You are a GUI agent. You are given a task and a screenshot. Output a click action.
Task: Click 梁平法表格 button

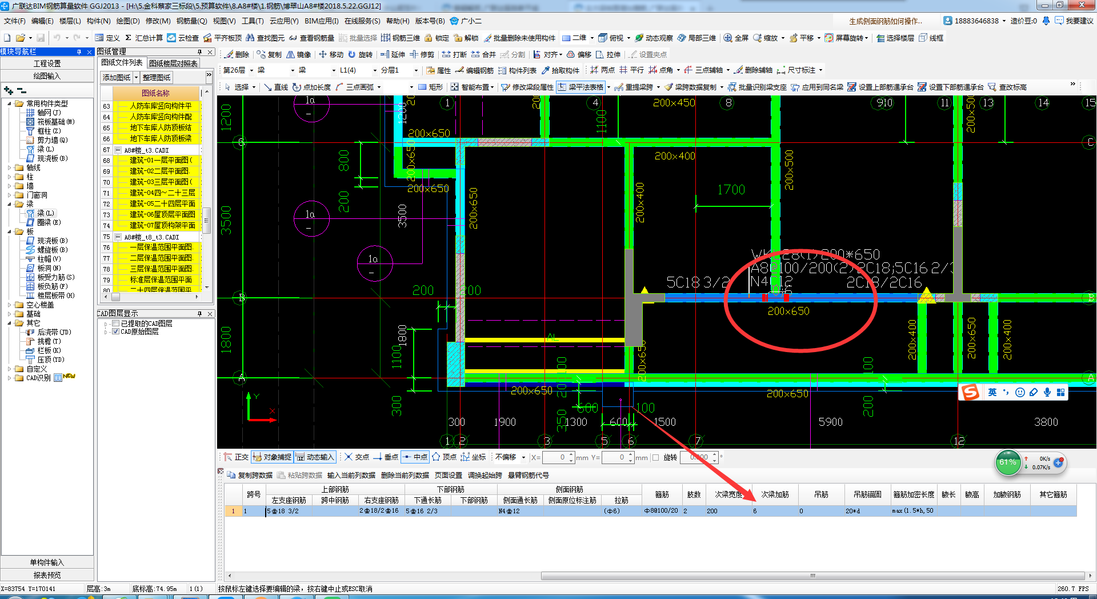(580, 87)
